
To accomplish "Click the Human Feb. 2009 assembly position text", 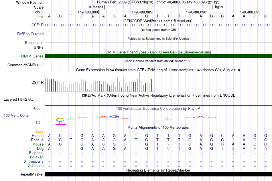I will [158, 2].
